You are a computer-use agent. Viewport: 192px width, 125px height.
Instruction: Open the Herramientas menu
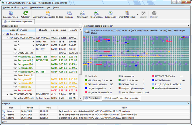point(37,8)
